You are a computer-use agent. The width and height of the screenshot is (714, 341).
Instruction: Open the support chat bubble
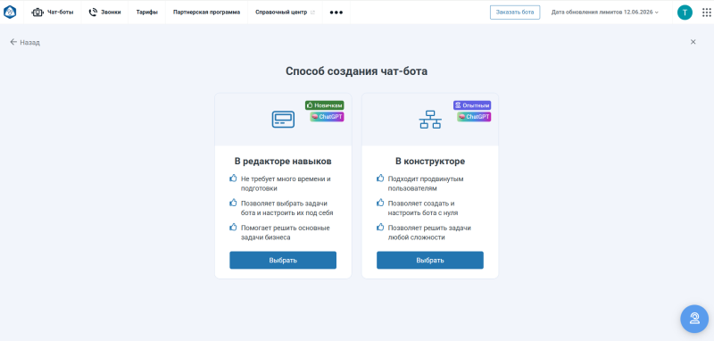[x=694, y=319]
